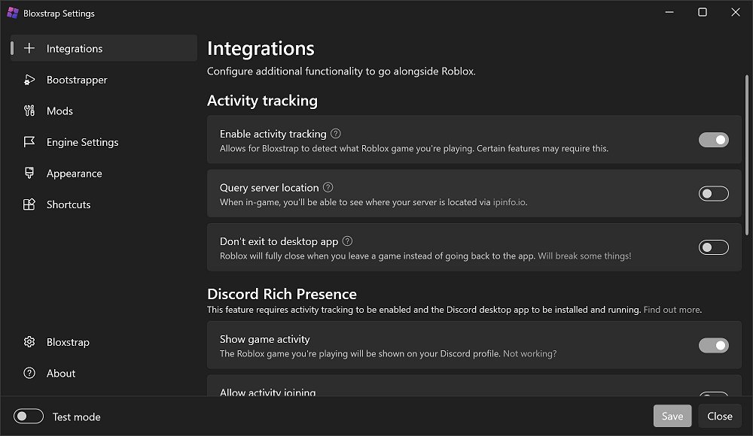Click the Mods wrench icon
Image resolution: width=753 pixels, height=436 pixels.
pyautogui.click(x=29, y=111)
